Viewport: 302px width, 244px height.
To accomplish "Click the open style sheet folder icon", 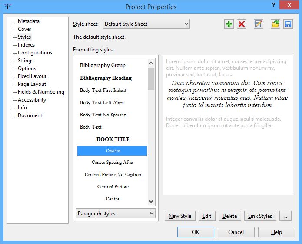I will [x=275, y=24].
